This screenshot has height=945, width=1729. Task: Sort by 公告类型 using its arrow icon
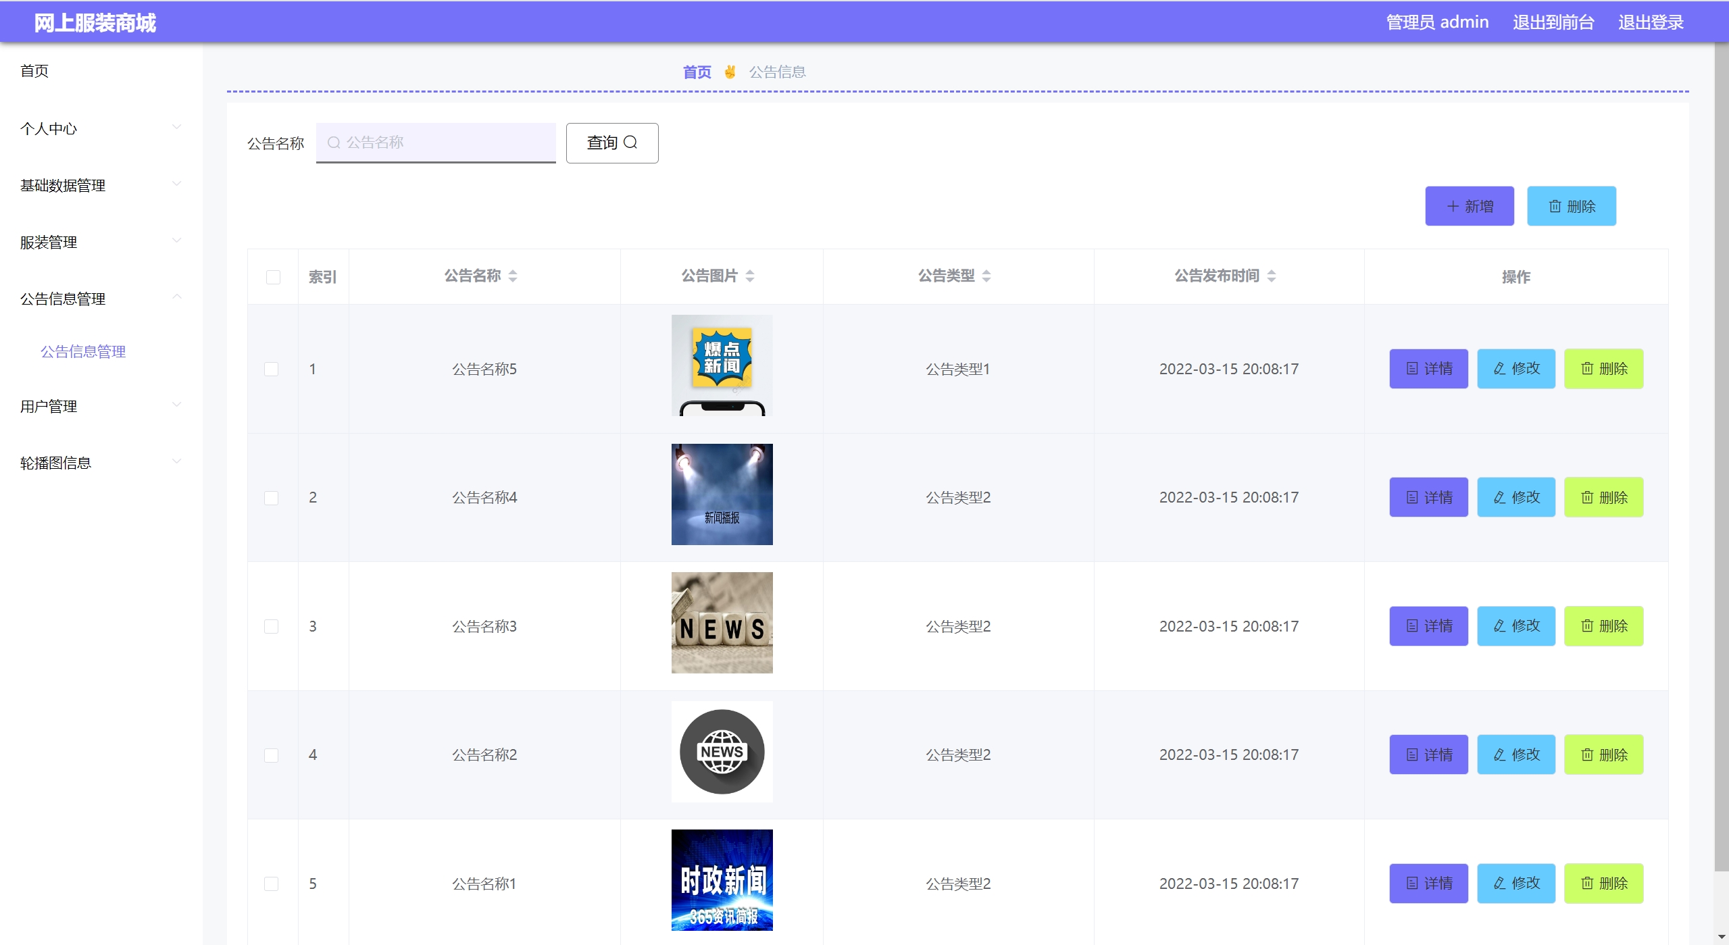[986, 276]
